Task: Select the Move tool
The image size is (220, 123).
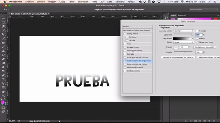Action: click(x=3, y=18)
